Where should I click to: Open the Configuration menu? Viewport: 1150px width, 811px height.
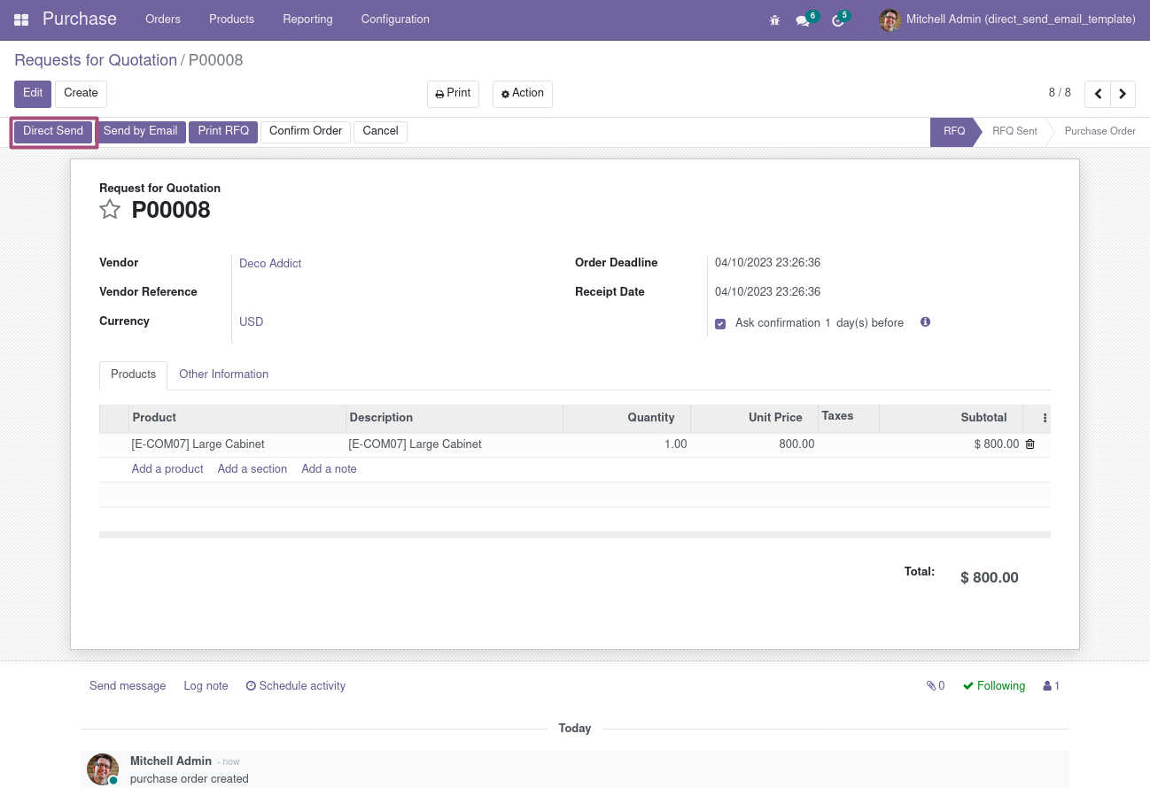(395, 19)
